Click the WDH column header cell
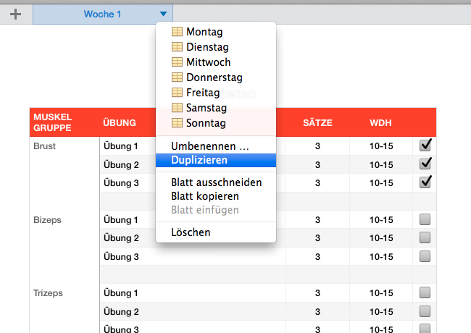Image resolution: width=471 pixels, height=333 pixels. click(x=381, y=122)
